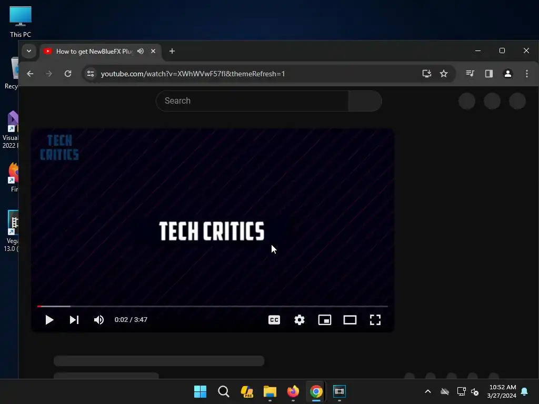Minimize the Chrome window
Viewport: 539px width, 404px height.
tap(478, 51)
